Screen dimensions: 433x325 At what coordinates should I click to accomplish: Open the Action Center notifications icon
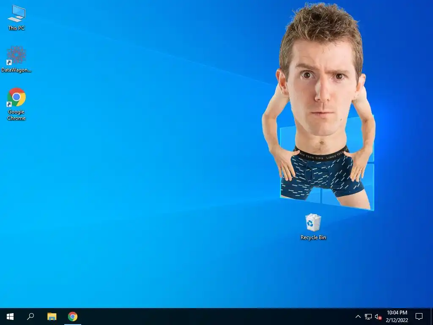(419, 317)
